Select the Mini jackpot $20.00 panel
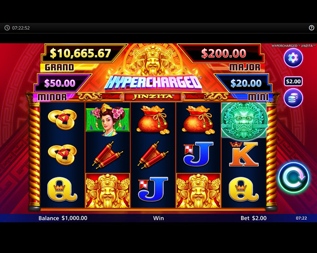Viewport: 317px width, 253px height. pyautogui.click(x=246, y=83)
